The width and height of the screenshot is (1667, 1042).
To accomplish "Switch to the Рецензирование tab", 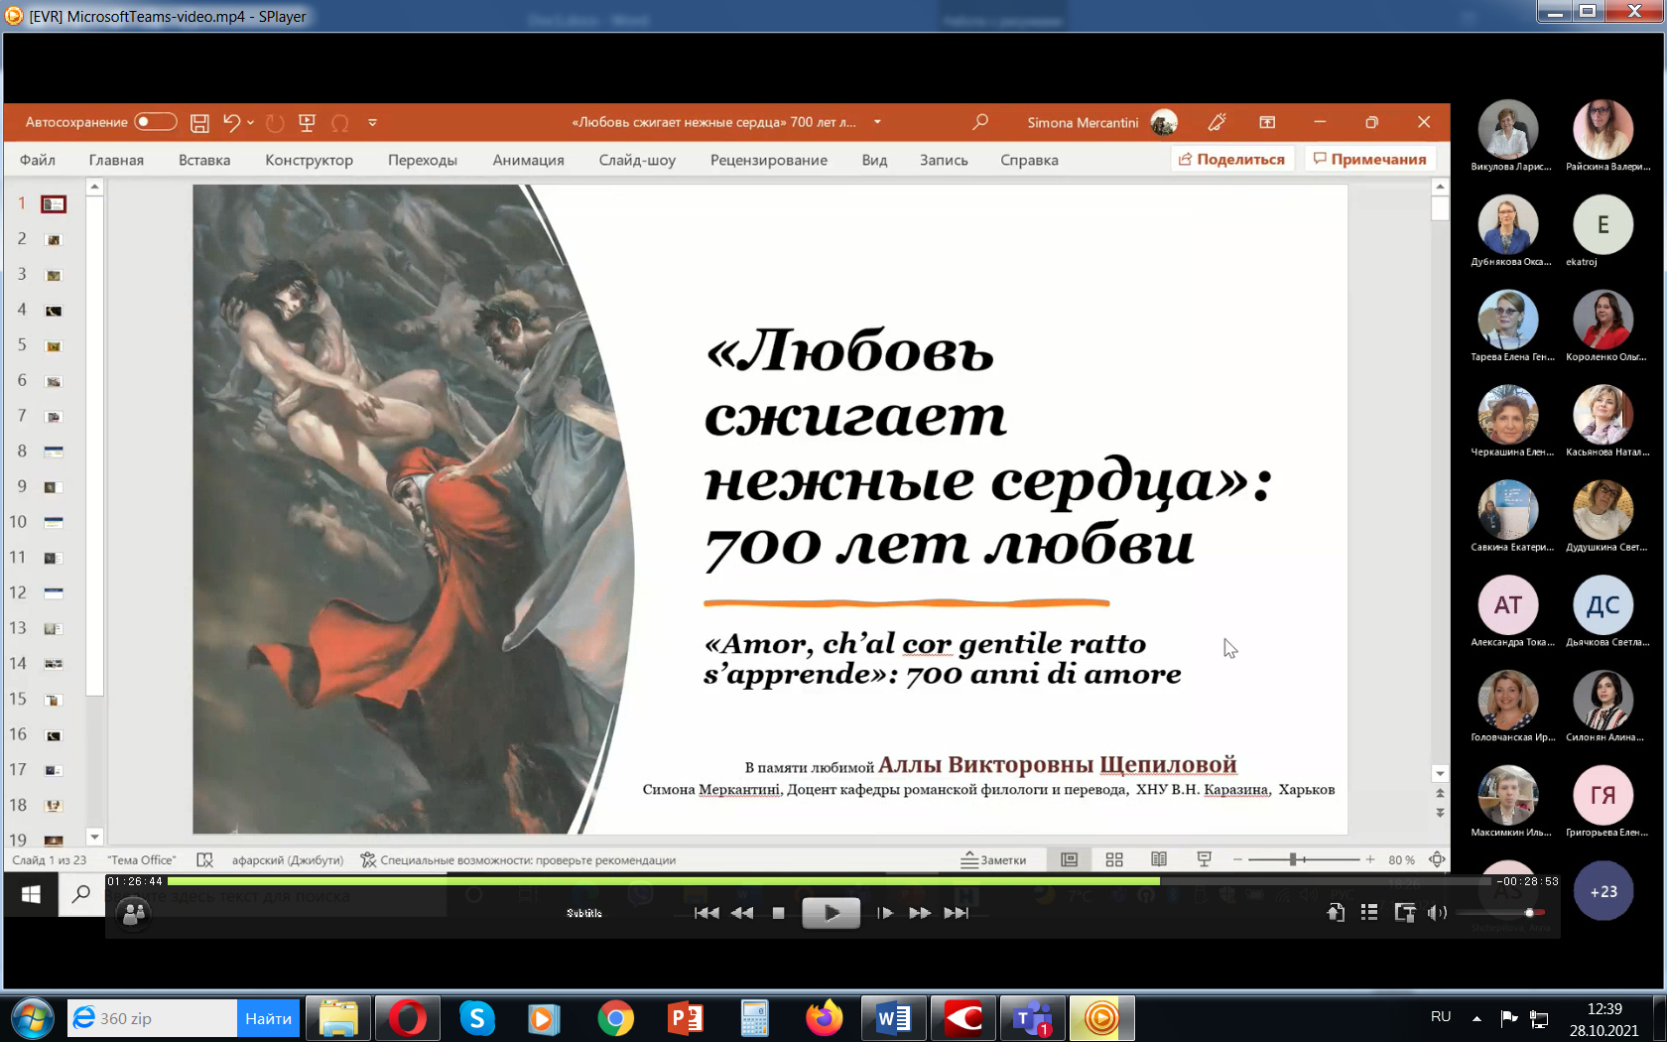I will [x=768, y=160].
